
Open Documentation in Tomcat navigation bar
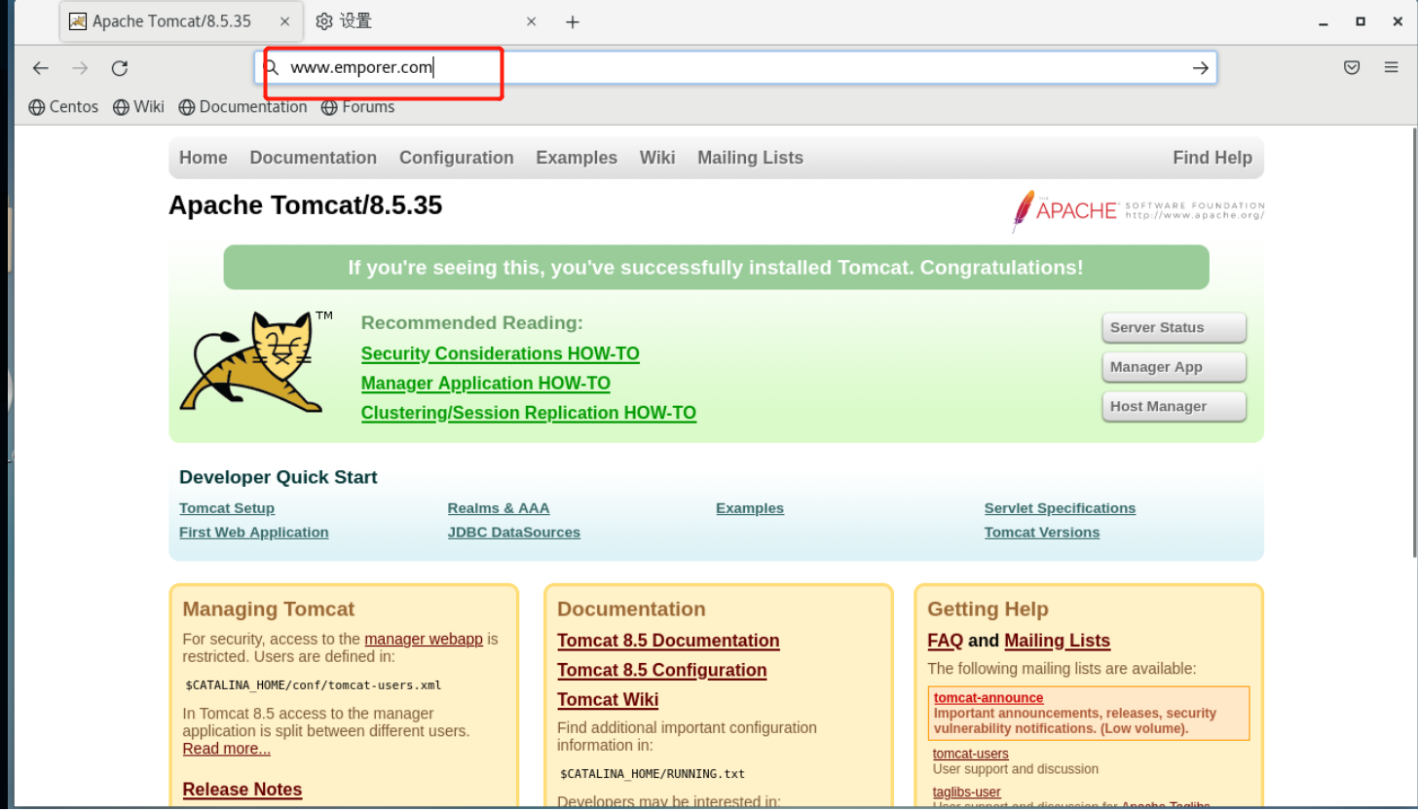[313, 158]
